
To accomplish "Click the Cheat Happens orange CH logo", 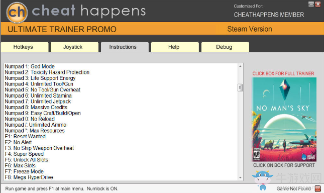I will coord(17,13).
